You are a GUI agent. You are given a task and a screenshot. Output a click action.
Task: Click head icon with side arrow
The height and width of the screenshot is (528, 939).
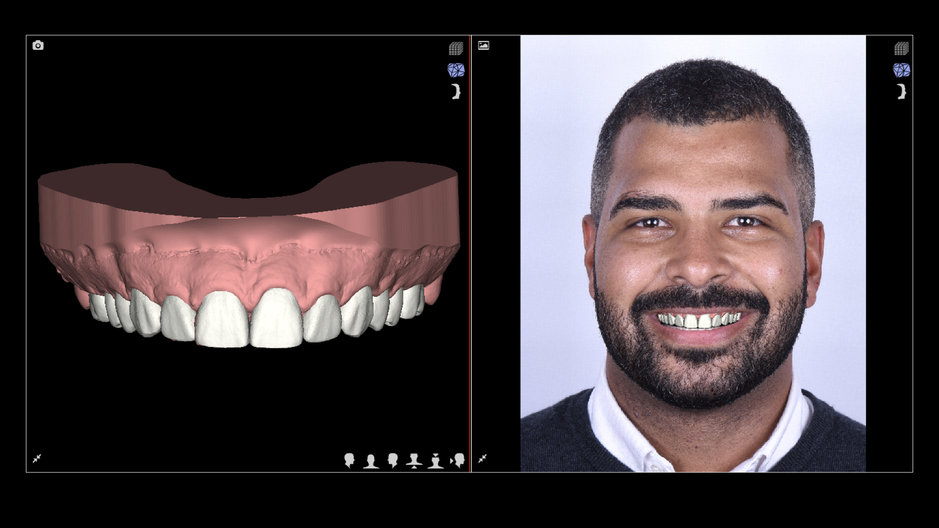point(458,461)
